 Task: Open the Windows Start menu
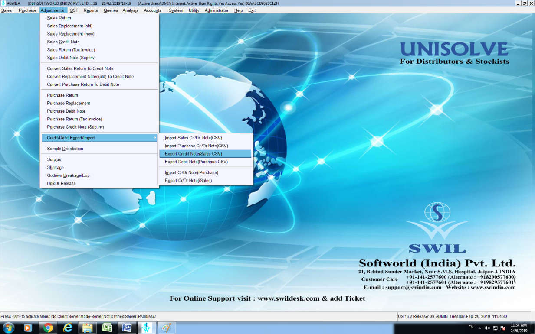[8, 328]
